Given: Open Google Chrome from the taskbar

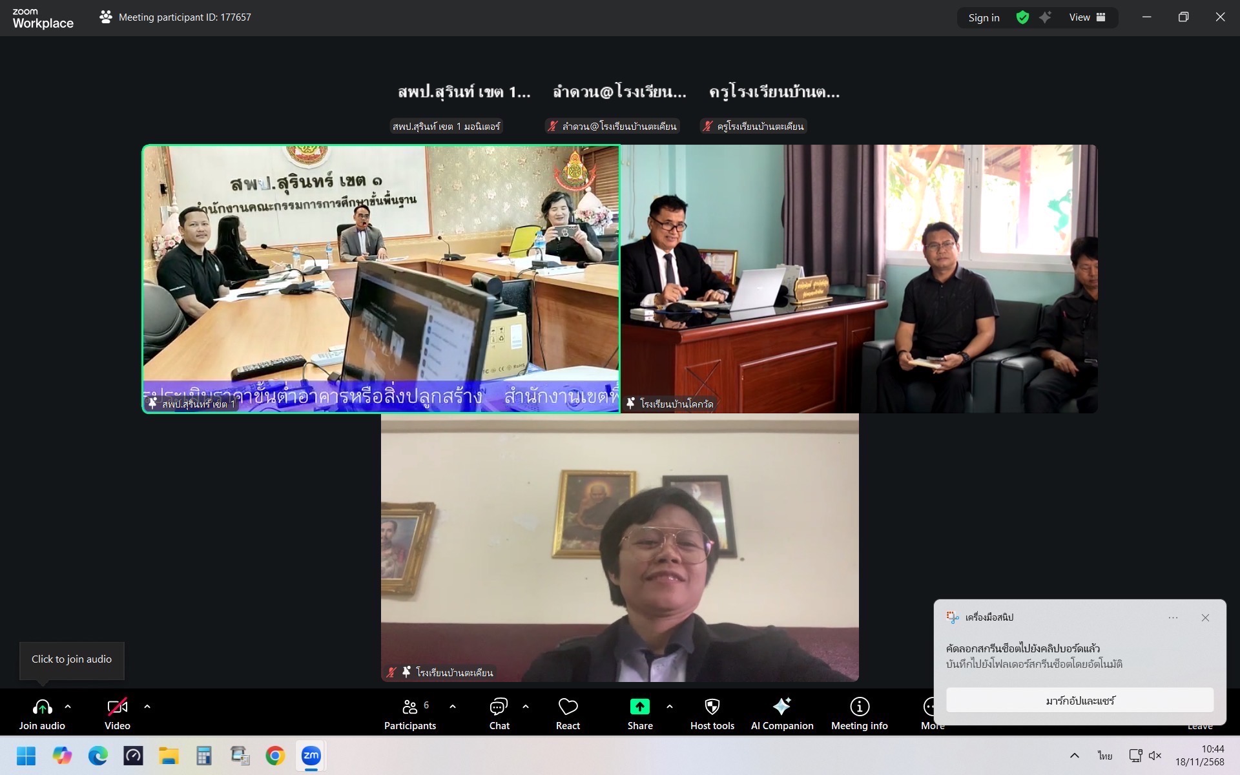Looking at the screenshot, I should [275, 756].
